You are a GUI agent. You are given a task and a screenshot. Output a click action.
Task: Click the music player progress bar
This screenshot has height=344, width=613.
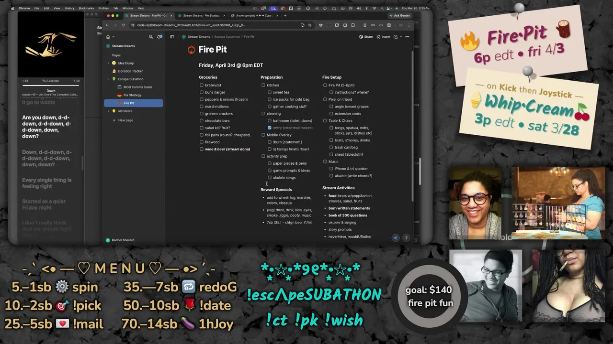(51, 85)
